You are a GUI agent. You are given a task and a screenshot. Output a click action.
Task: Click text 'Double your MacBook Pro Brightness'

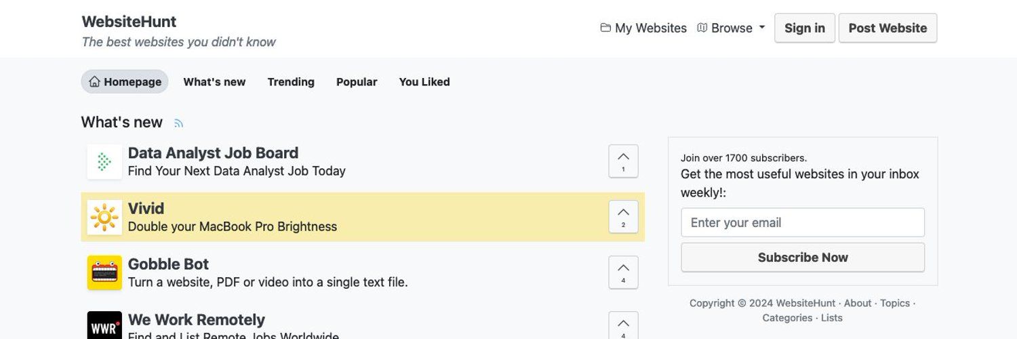coord(233,226)
